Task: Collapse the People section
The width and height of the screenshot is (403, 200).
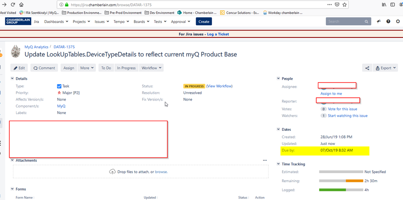Action: 278,79
